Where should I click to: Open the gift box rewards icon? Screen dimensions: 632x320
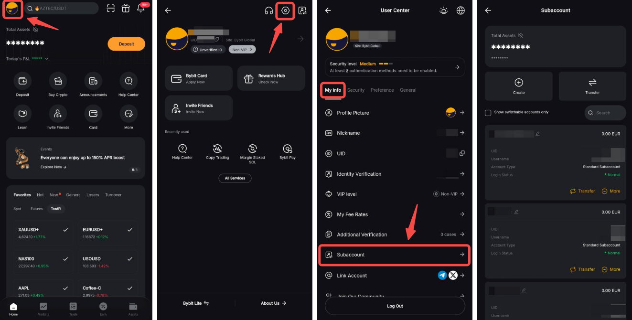(126, 8)
